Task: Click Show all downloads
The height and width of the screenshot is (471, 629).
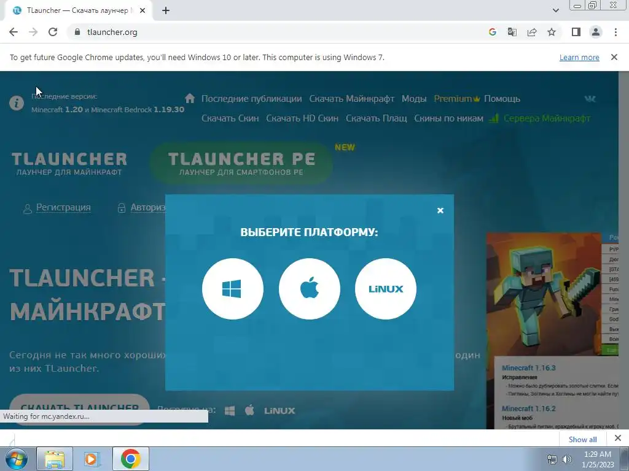Action: (x=582, y=439)
